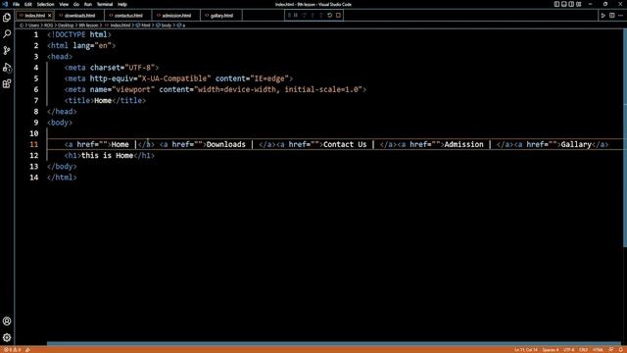This screenshot has height=353, width=627.
Task: Open the Manage gear icon
Action: click(x=7, y=337)
